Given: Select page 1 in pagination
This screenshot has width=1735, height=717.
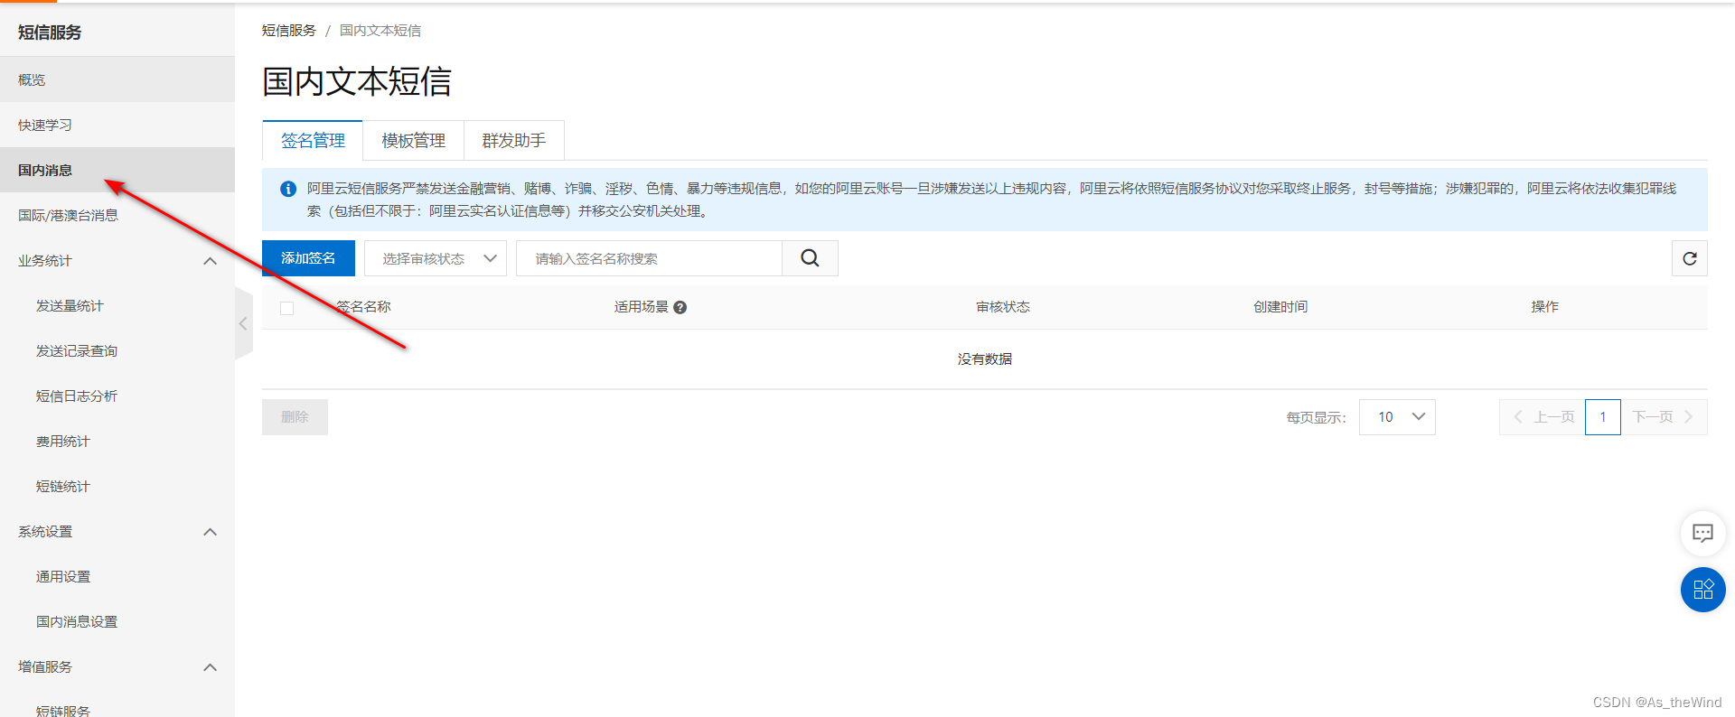Looking at the screenshot, I should [x=1603, y=417].
